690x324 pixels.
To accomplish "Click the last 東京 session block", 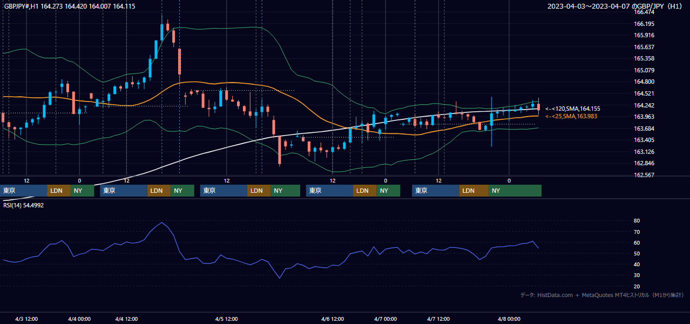I will pos(436,191).
